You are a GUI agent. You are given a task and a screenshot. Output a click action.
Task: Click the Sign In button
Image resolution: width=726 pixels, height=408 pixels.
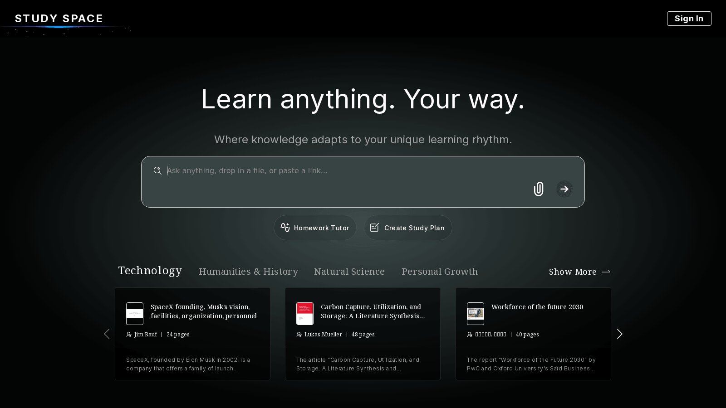(x=689, y=19)
